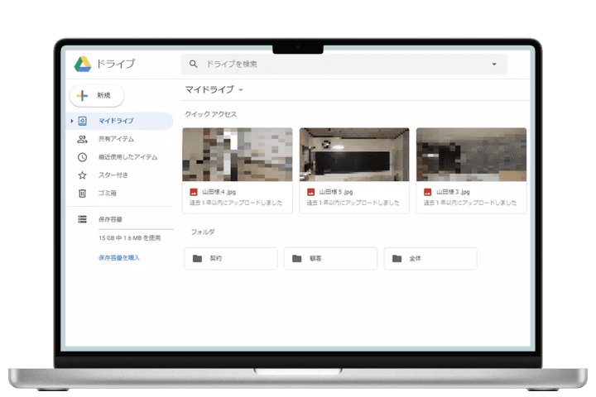Open the 契約 folder
This screenshot has width=596, height=397.
pos(231,259)
